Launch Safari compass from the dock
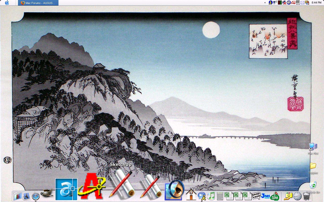324x202 pixels. [36, 196]
